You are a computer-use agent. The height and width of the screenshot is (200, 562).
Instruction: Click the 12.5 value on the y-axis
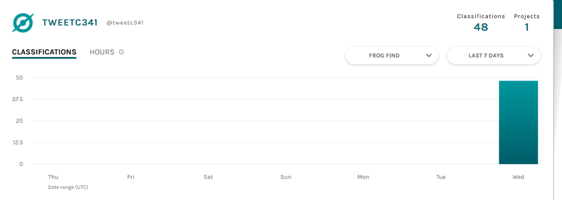[x=18, y=142]
